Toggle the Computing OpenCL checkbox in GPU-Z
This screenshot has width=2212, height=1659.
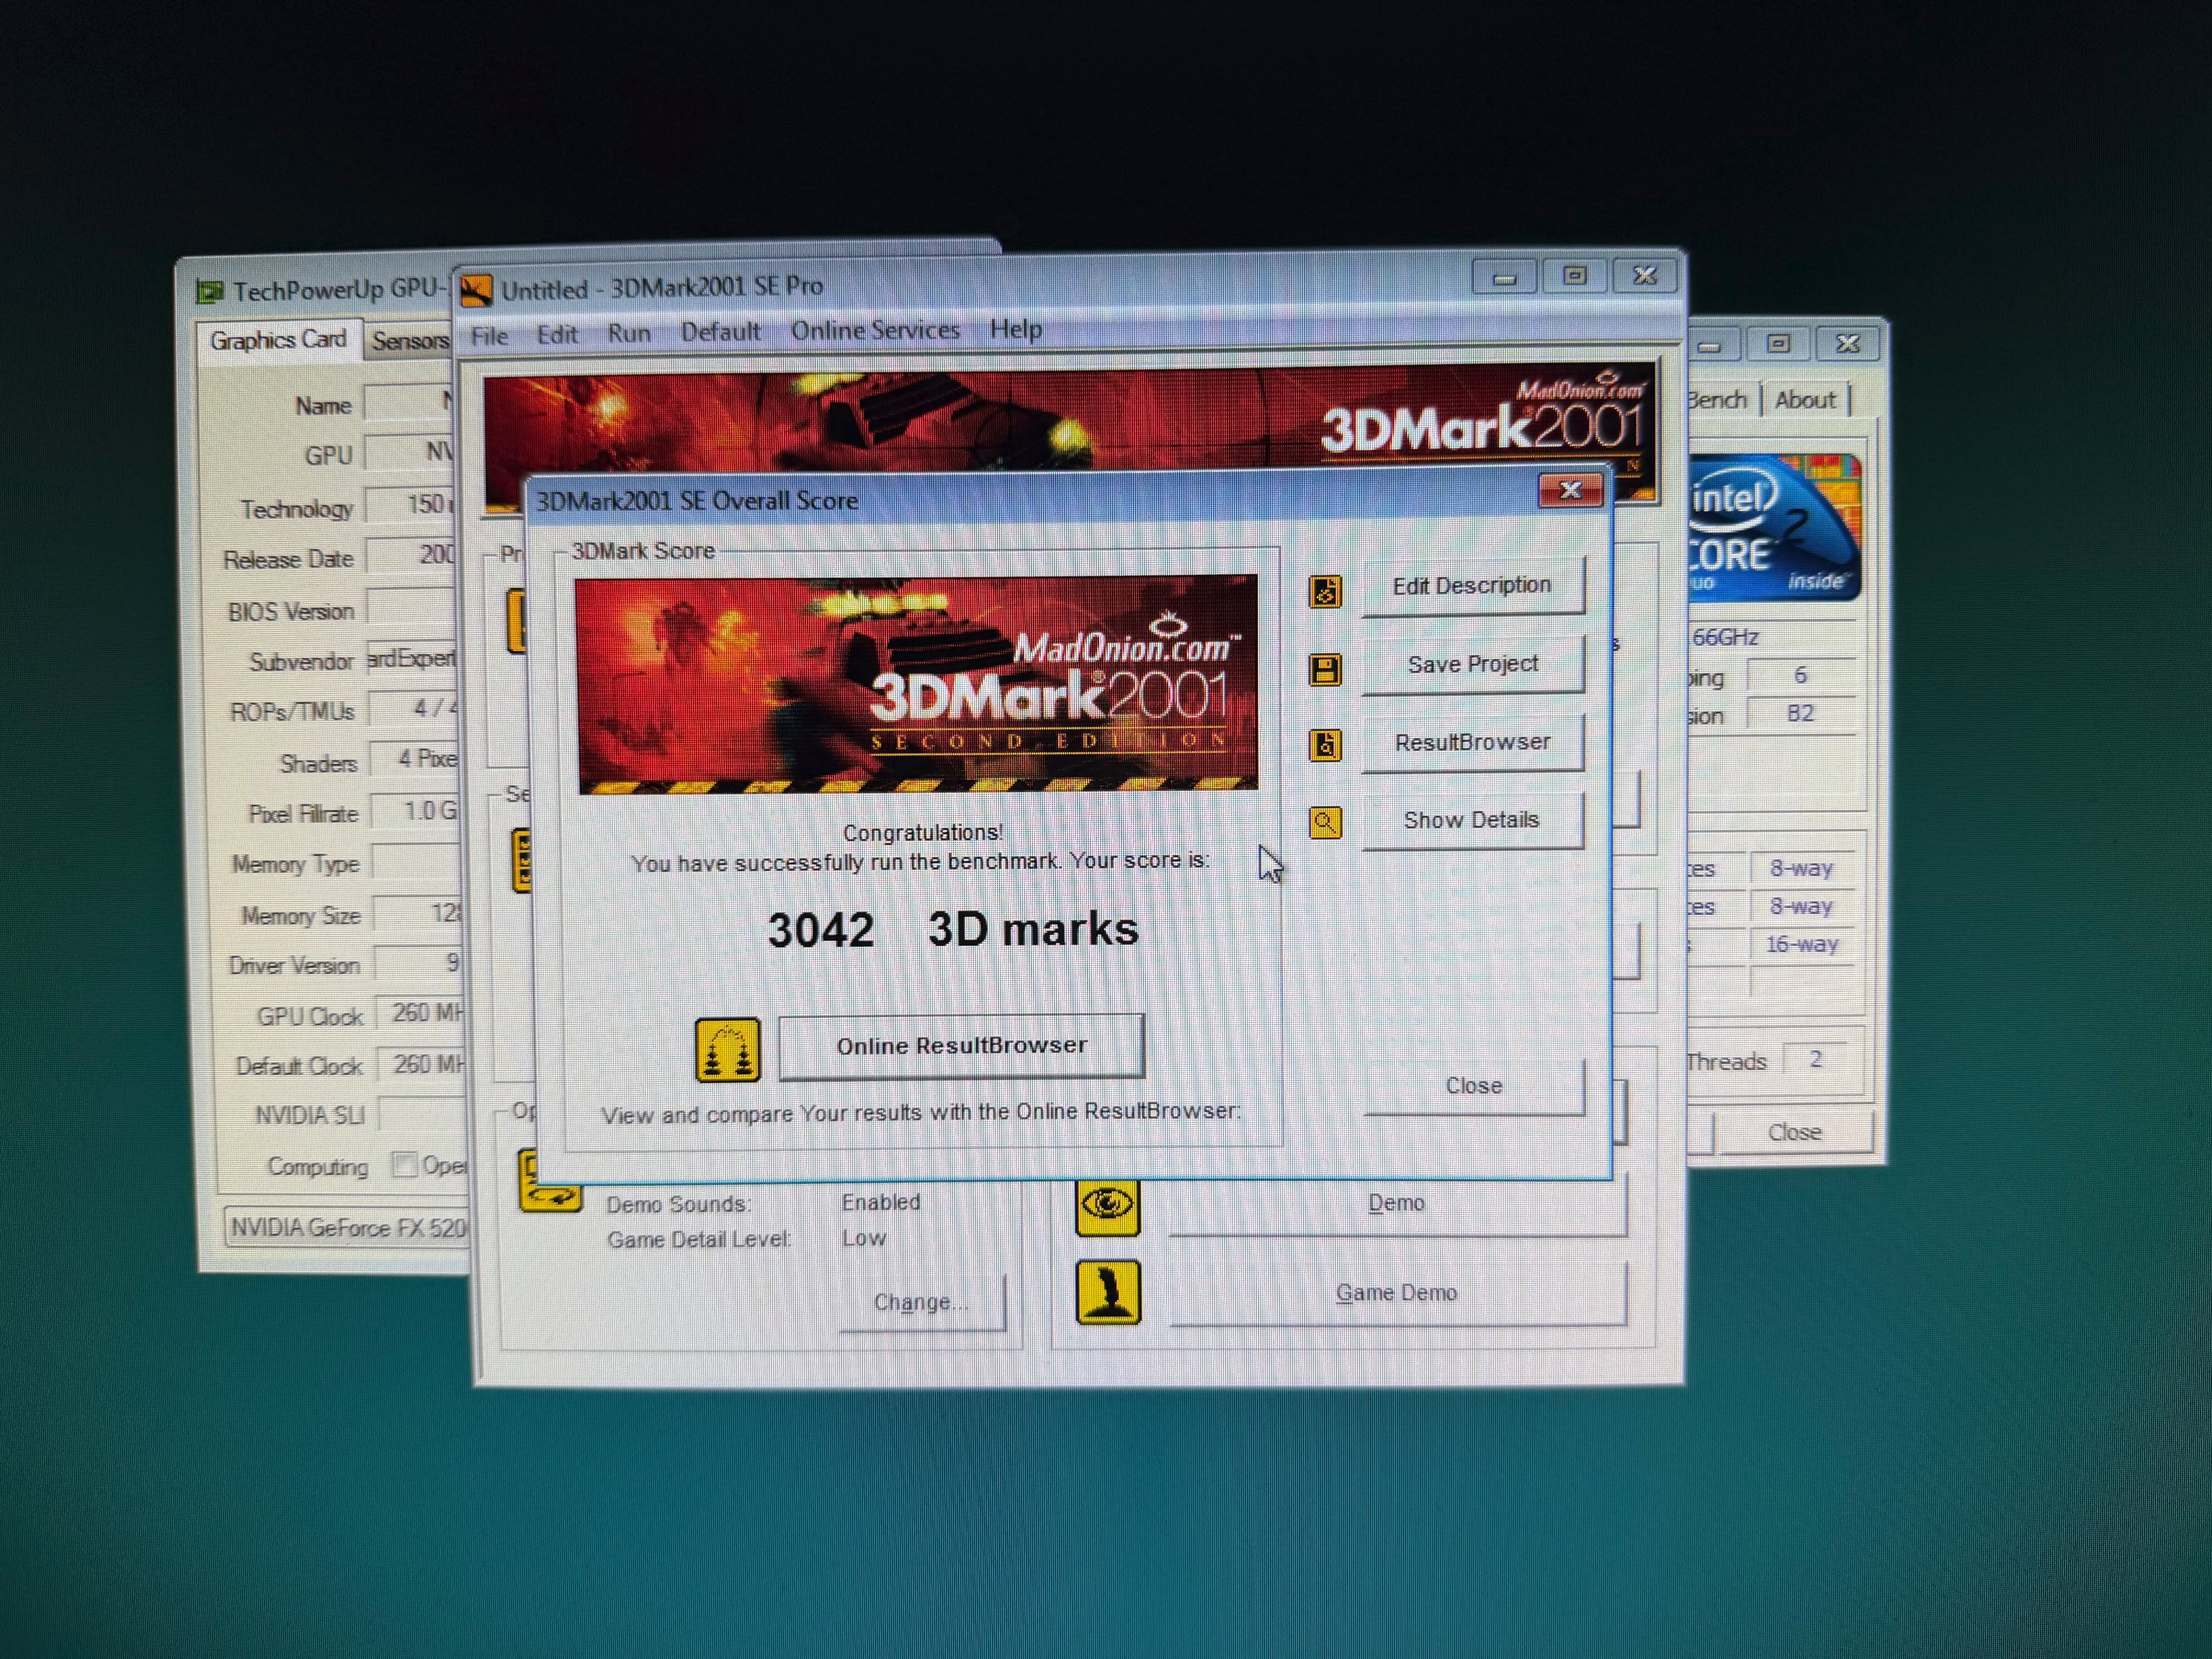[404, 1164]
